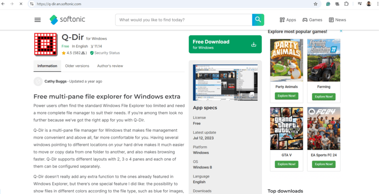Viewport: 379px width, 194px height.
Task: Click the browser forward arrow
Action: pos(12,4)
